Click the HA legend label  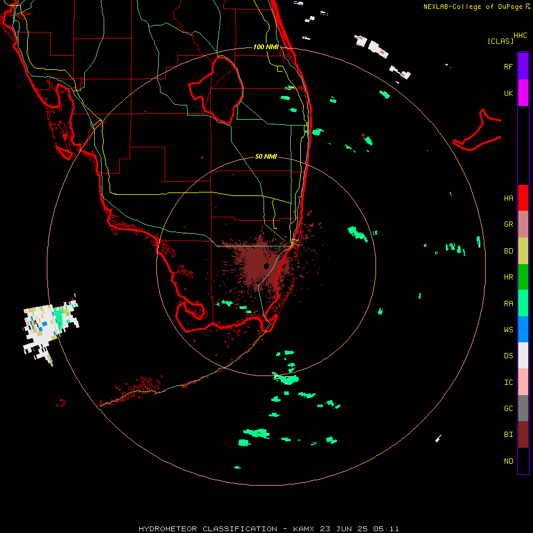508,198
